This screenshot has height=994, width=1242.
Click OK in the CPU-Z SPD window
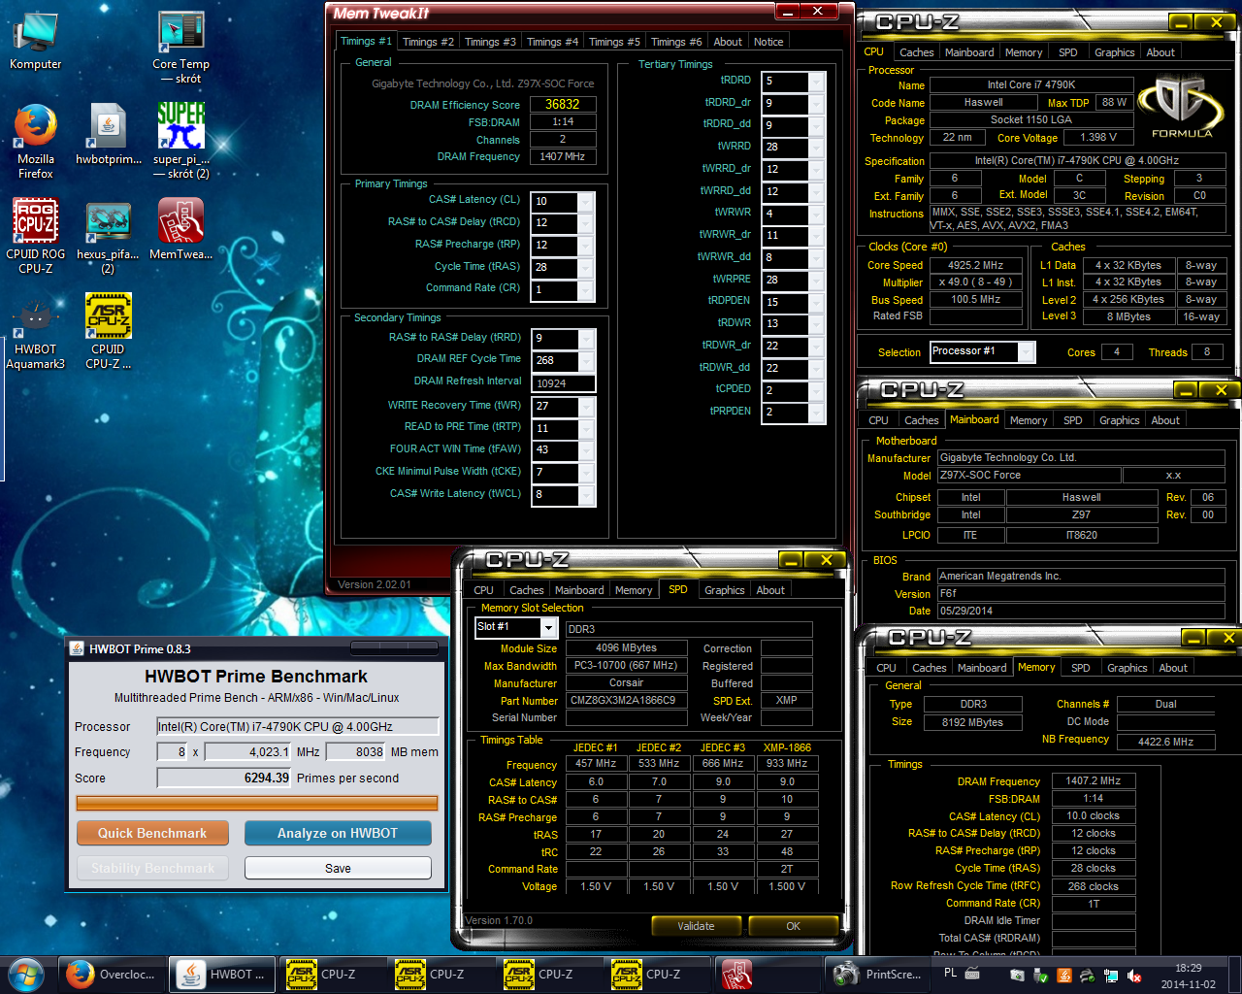click(793, 926)
